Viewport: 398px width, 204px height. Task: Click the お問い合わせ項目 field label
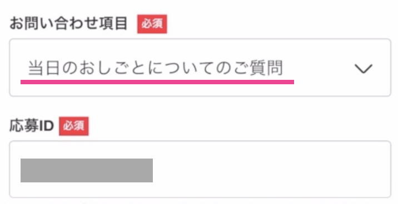pos(68,24)
